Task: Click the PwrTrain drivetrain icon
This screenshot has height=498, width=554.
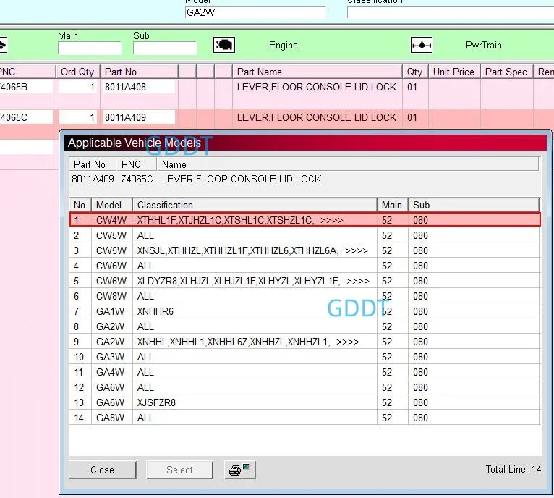Action: (422, 45)
